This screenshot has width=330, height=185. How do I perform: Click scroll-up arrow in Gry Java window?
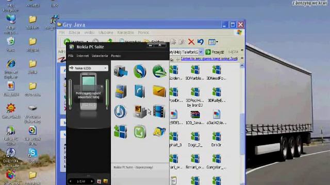[x=242, y=66]
